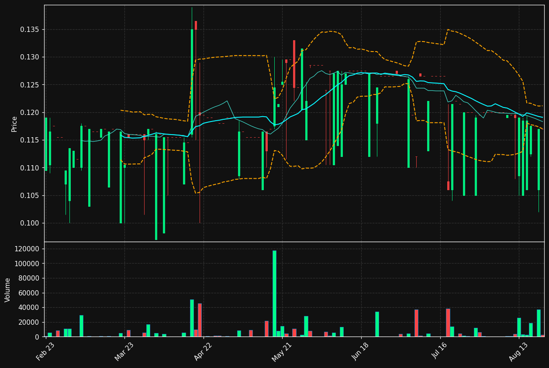Click the May 21 date label
The image size is (549, 368).
coord(282,351)
